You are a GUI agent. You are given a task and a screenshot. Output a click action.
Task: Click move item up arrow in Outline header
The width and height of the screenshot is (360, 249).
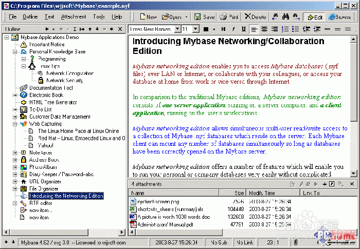click(x=90, y=29)
